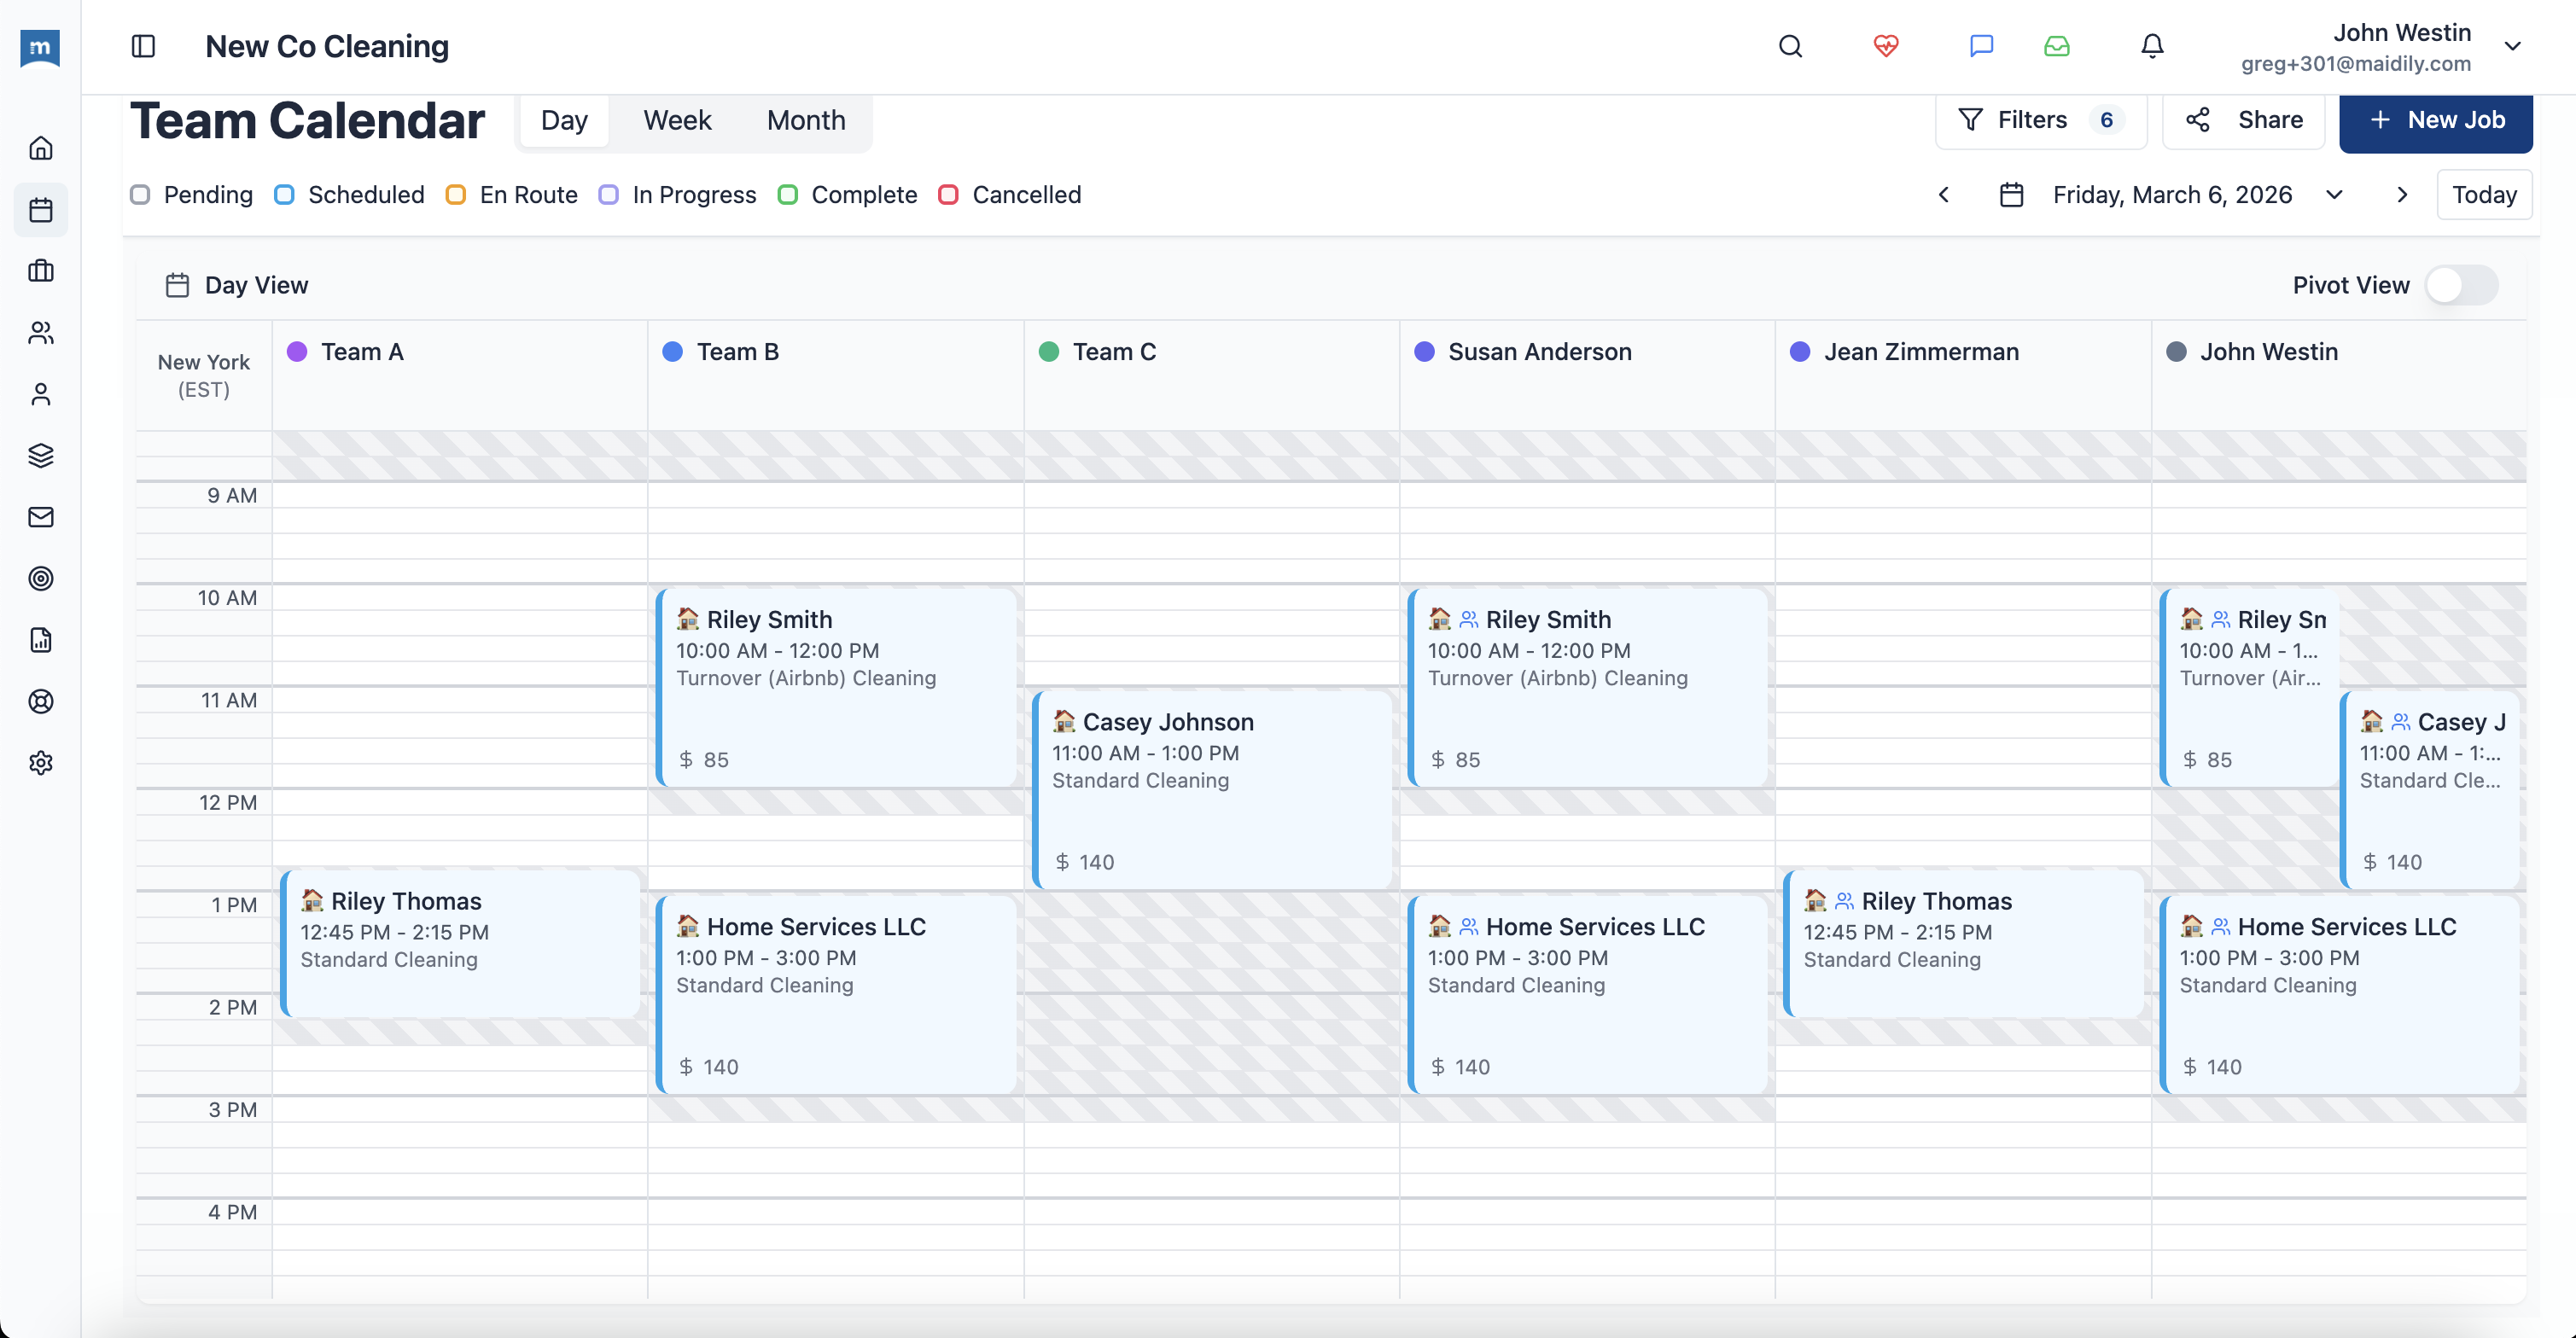2576x1338 pixels.
Task: Open the Customers people icon in sidebar
Action: 41,333
